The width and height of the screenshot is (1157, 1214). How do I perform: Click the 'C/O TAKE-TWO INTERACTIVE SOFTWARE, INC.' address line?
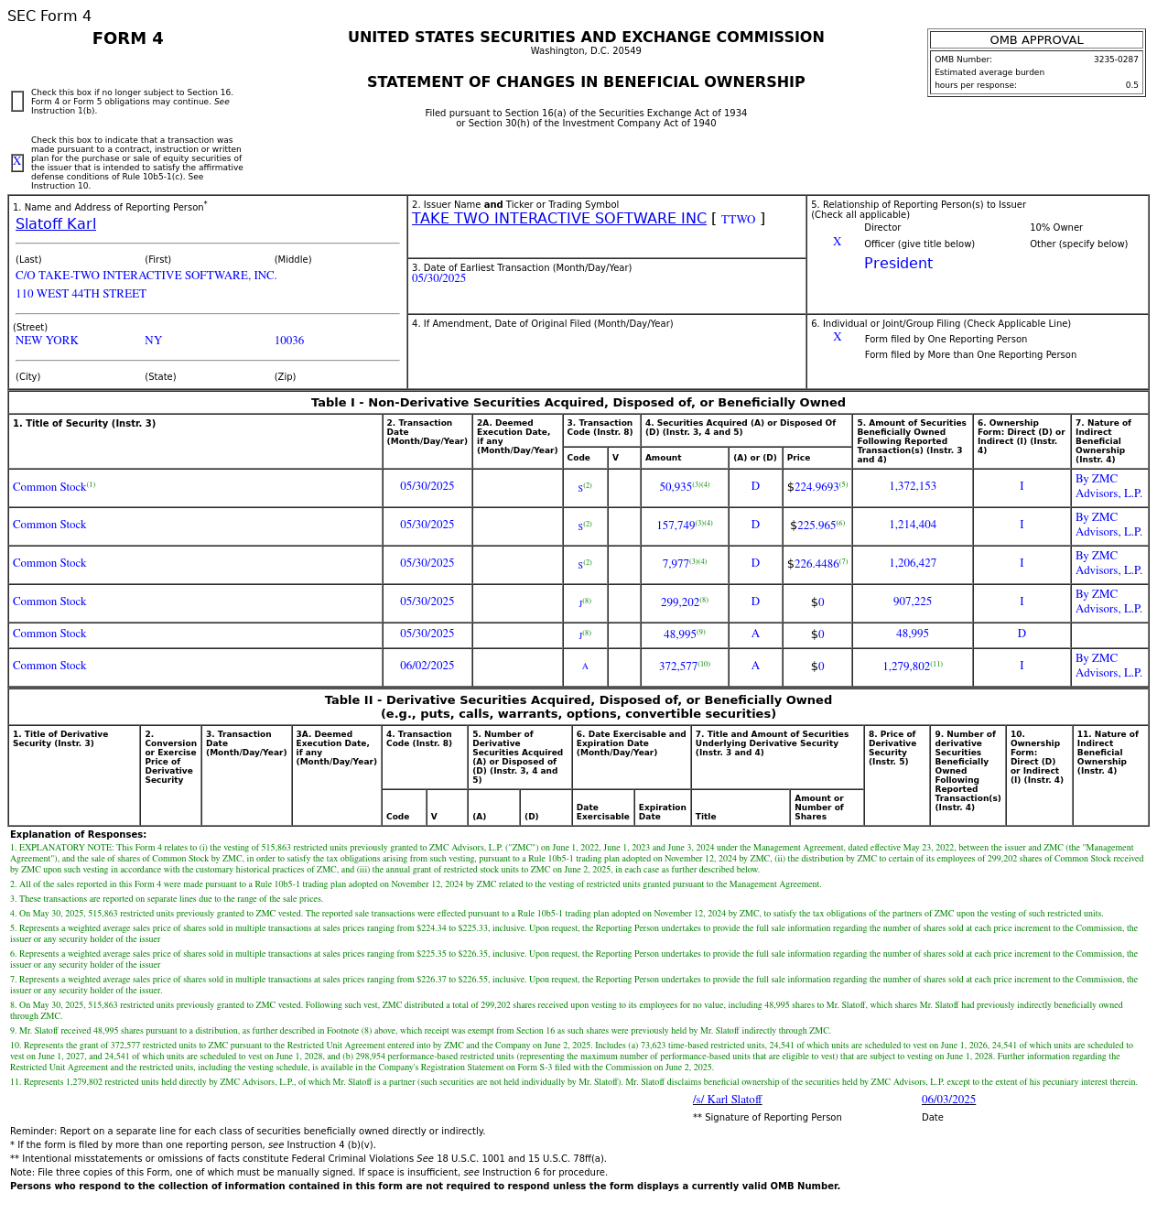click(146, 276)
